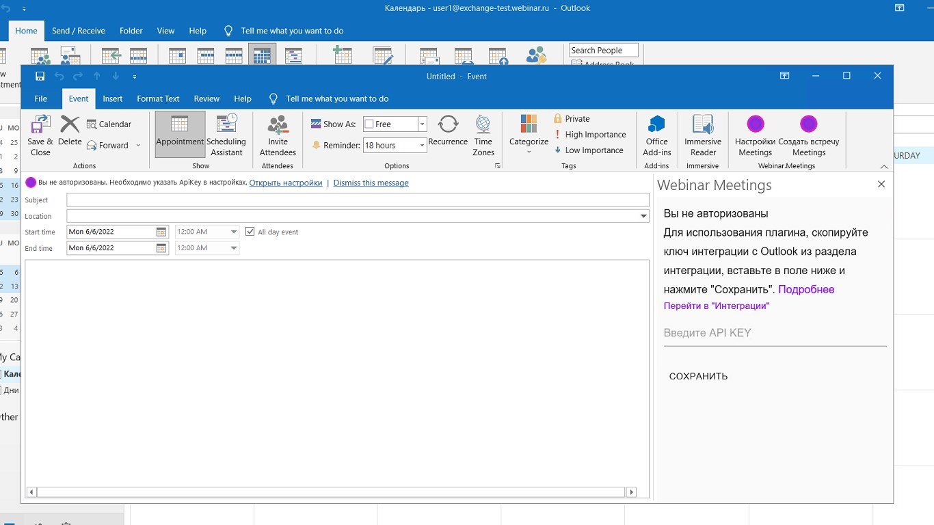
Task: Click the event body text area
Action: click(x=337, y=373)
